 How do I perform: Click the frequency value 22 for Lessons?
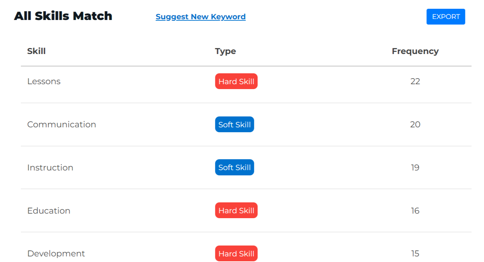415,81
